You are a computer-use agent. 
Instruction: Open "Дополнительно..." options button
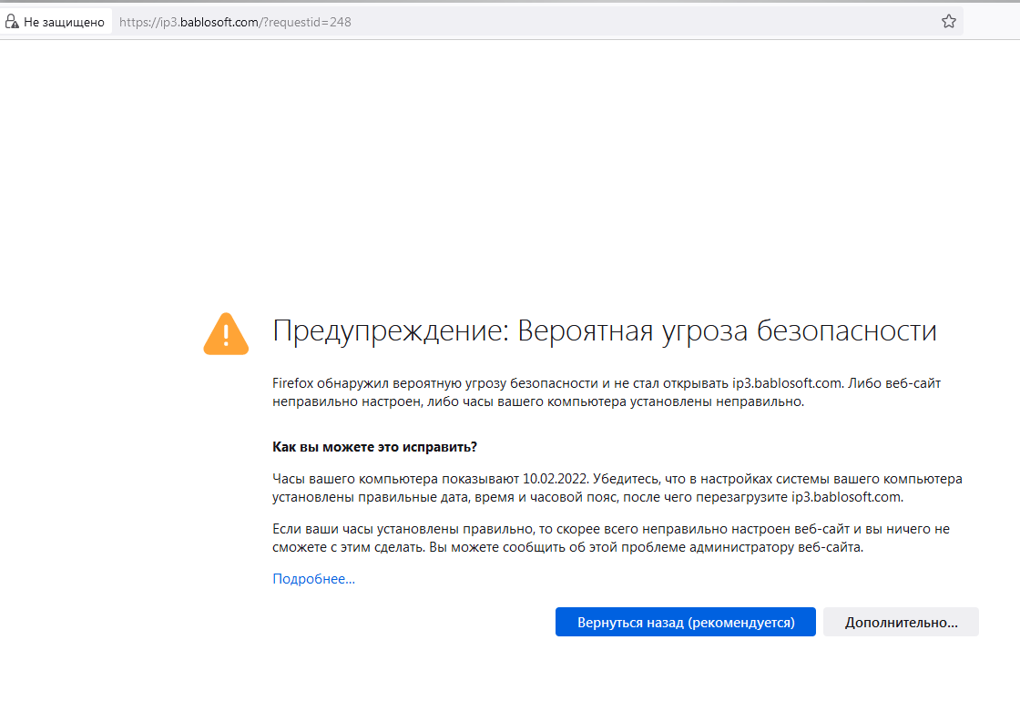point(901,622)
